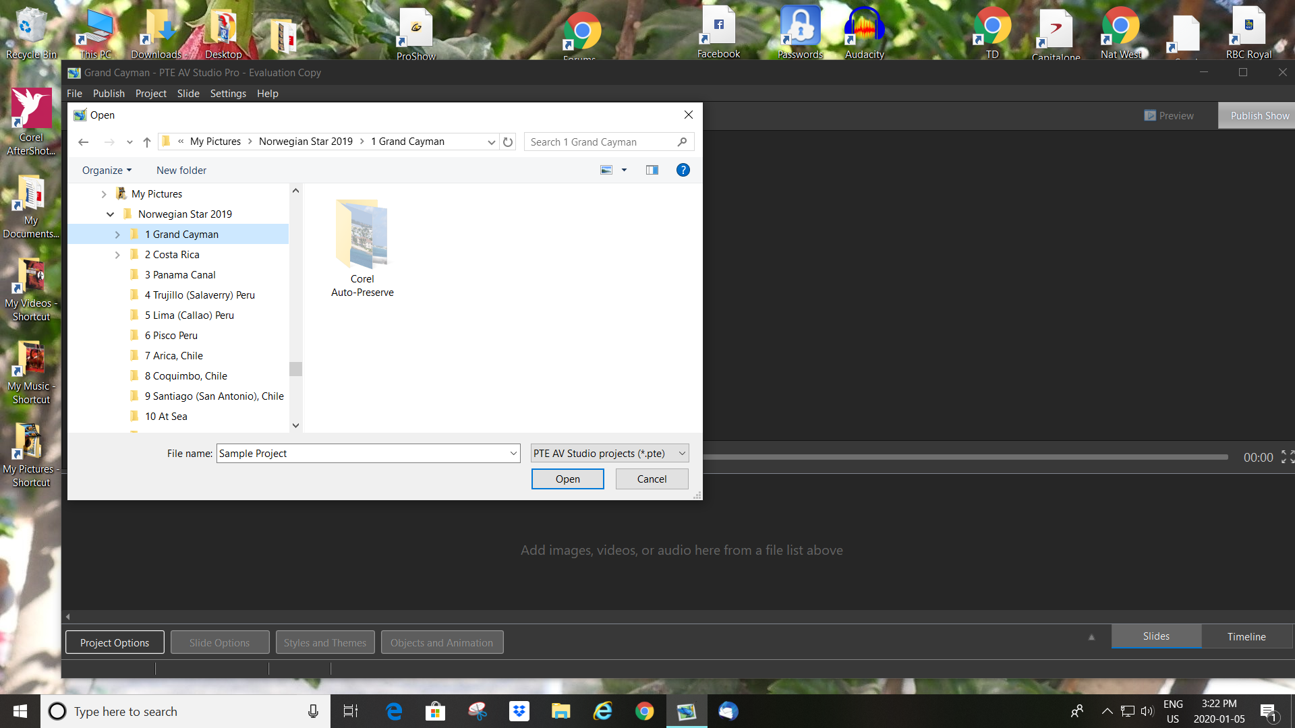This screenshot has height=728, width=1295.
Task: Click the Help question mark icon
Action: tap(683, 170)
